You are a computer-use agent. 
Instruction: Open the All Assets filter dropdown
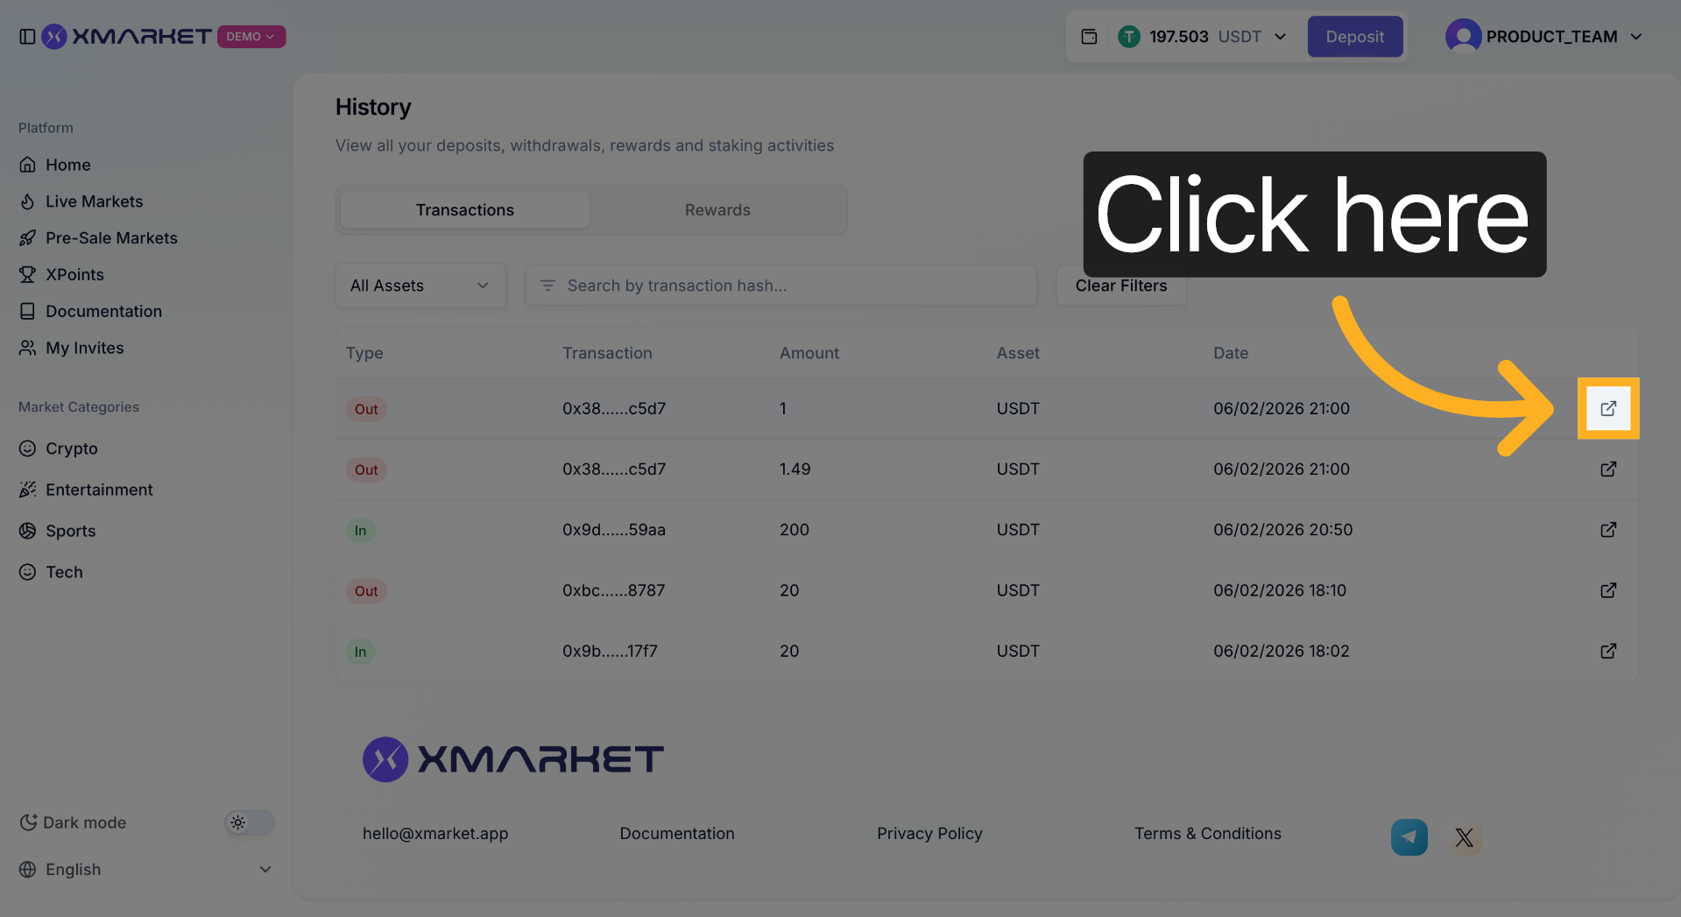pyautogui.click(x=420, y=286)
